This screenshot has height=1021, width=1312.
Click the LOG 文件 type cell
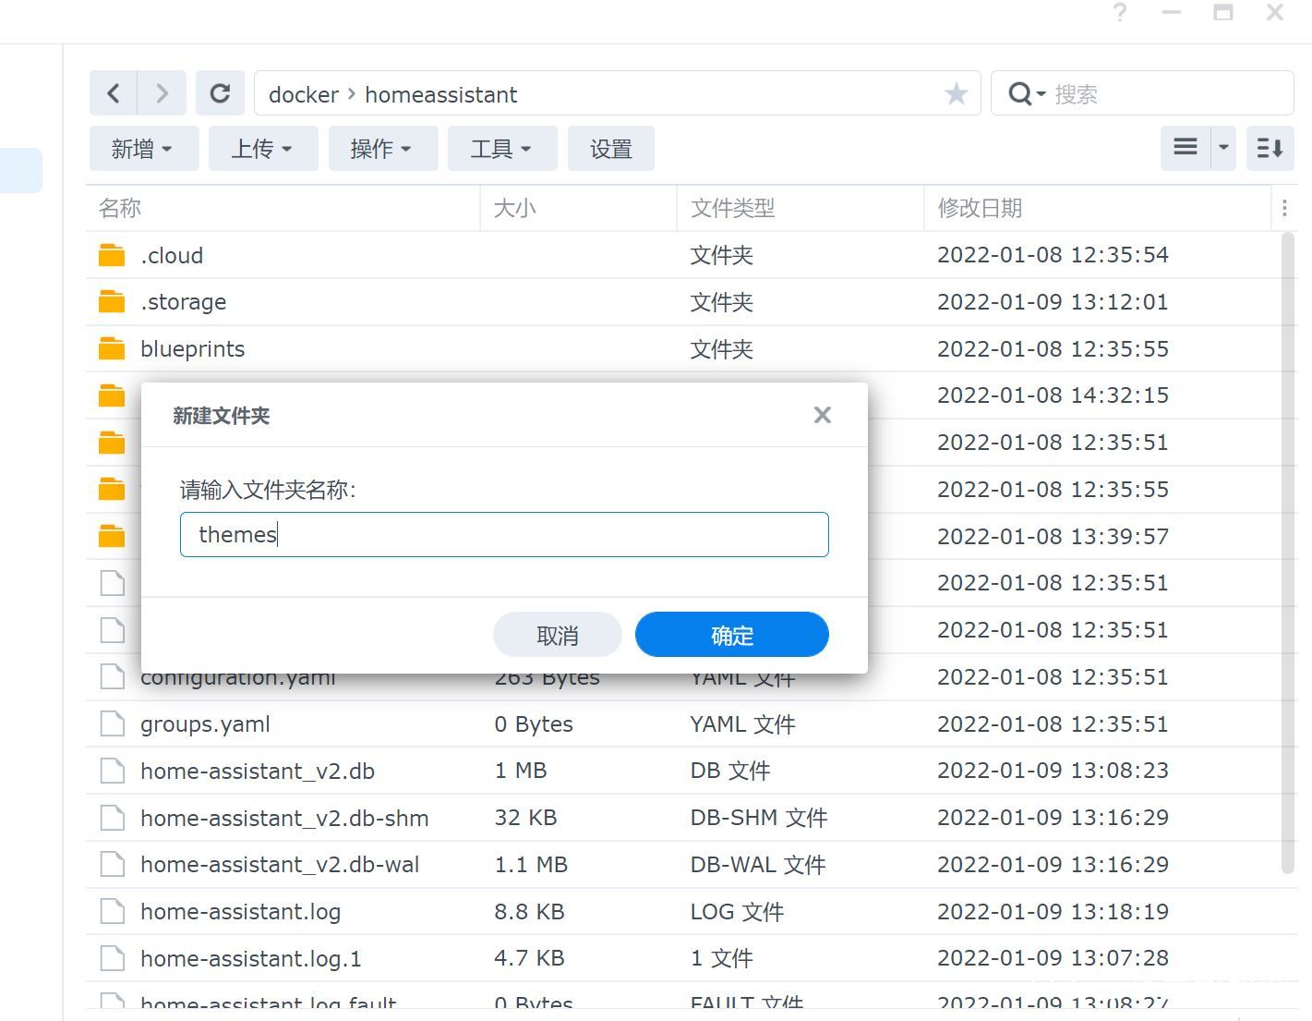click(737, 911)
